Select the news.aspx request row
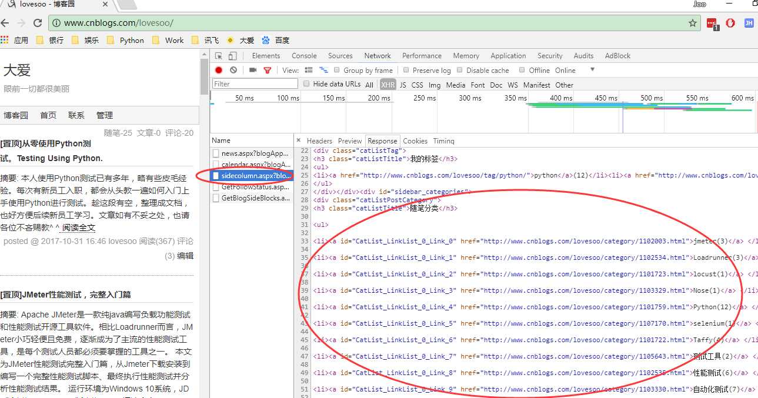 click(252, 153)
